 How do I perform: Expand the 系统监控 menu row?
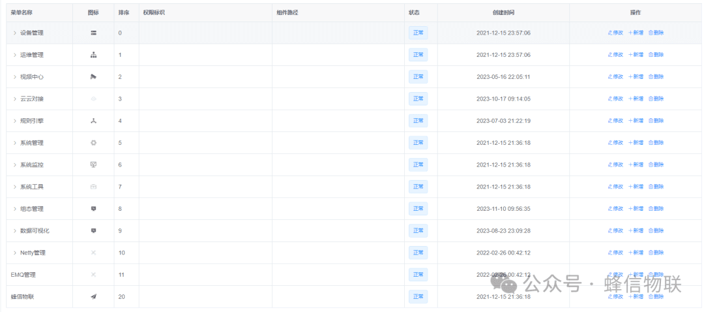pyautogui.click(x=14, y=165)
